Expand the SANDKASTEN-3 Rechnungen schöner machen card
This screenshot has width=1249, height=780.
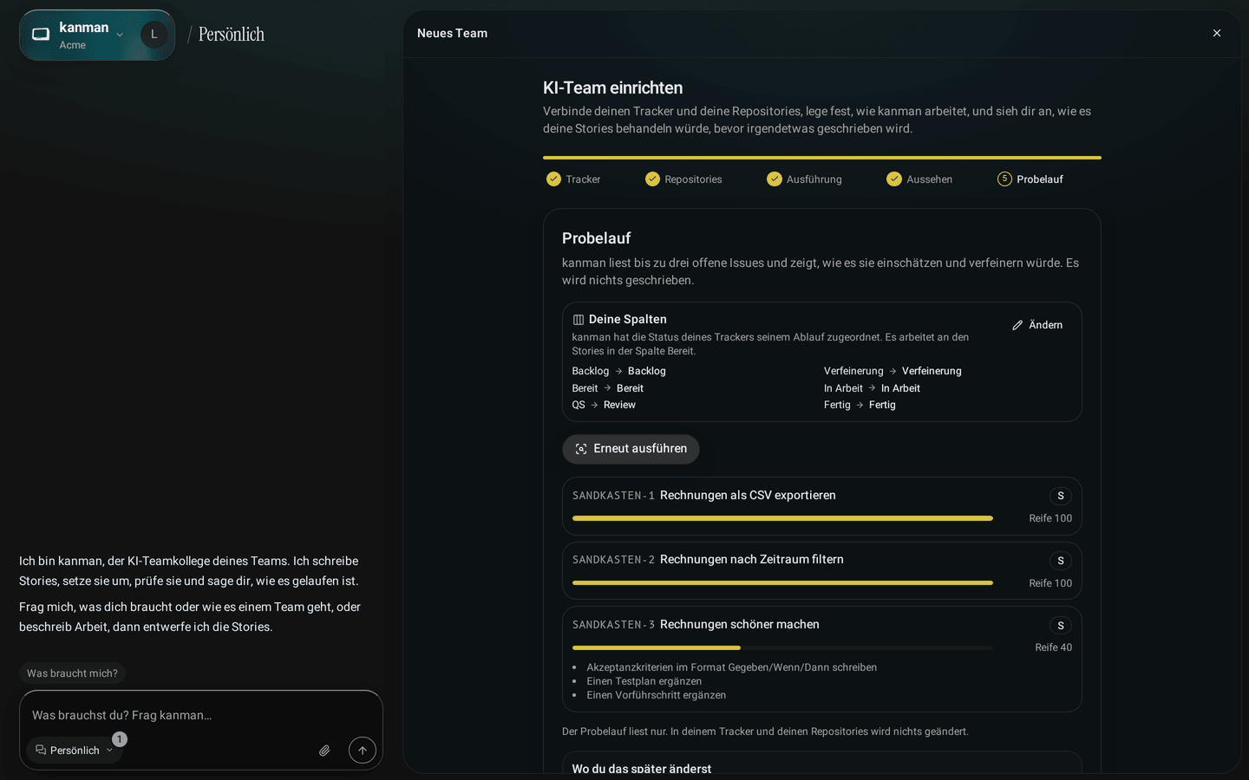(x=822, y=659)
